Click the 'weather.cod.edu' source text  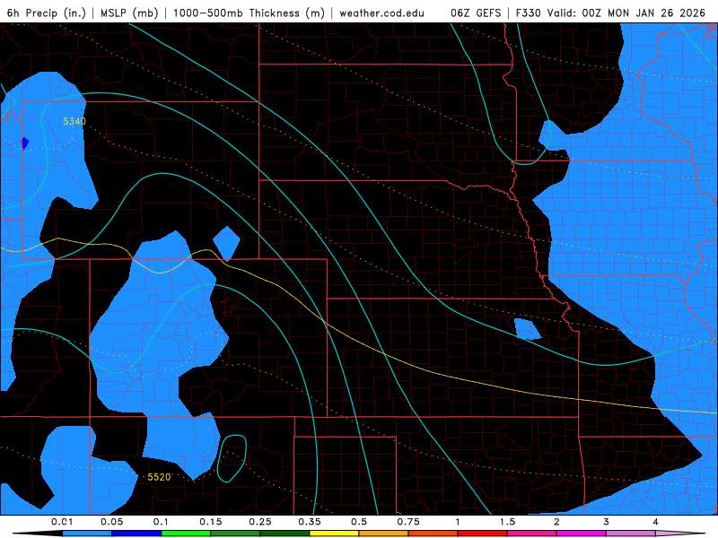coord(381,13)
